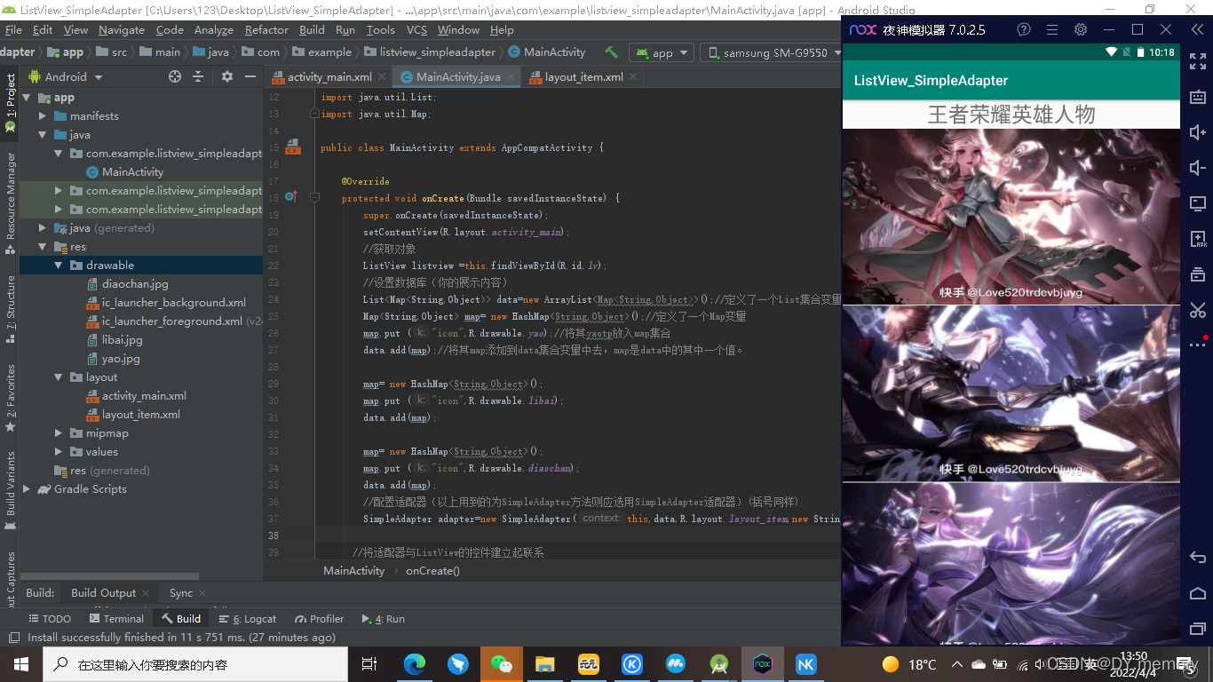This screenshot has width=1213, height=682.
Task: Expand the manifests folder
Action: coord(43,116)
